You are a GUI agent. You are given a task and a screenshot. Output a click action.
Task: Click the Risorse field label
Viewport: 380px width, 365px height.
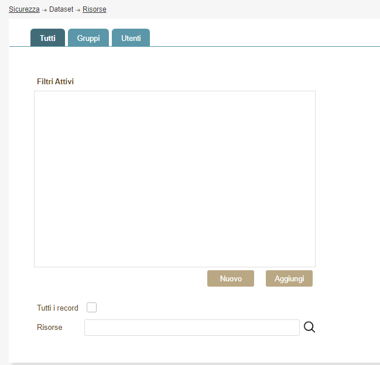tap(49, 328)
